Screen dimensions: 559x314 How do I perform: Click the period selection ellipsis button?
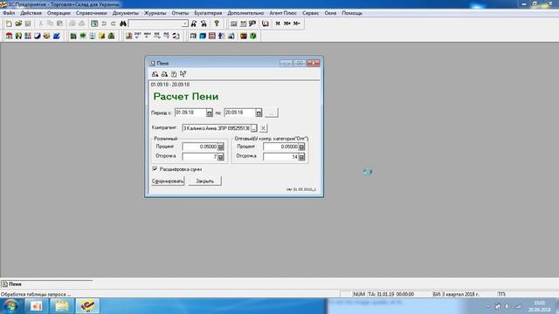(x=272, y=113)
